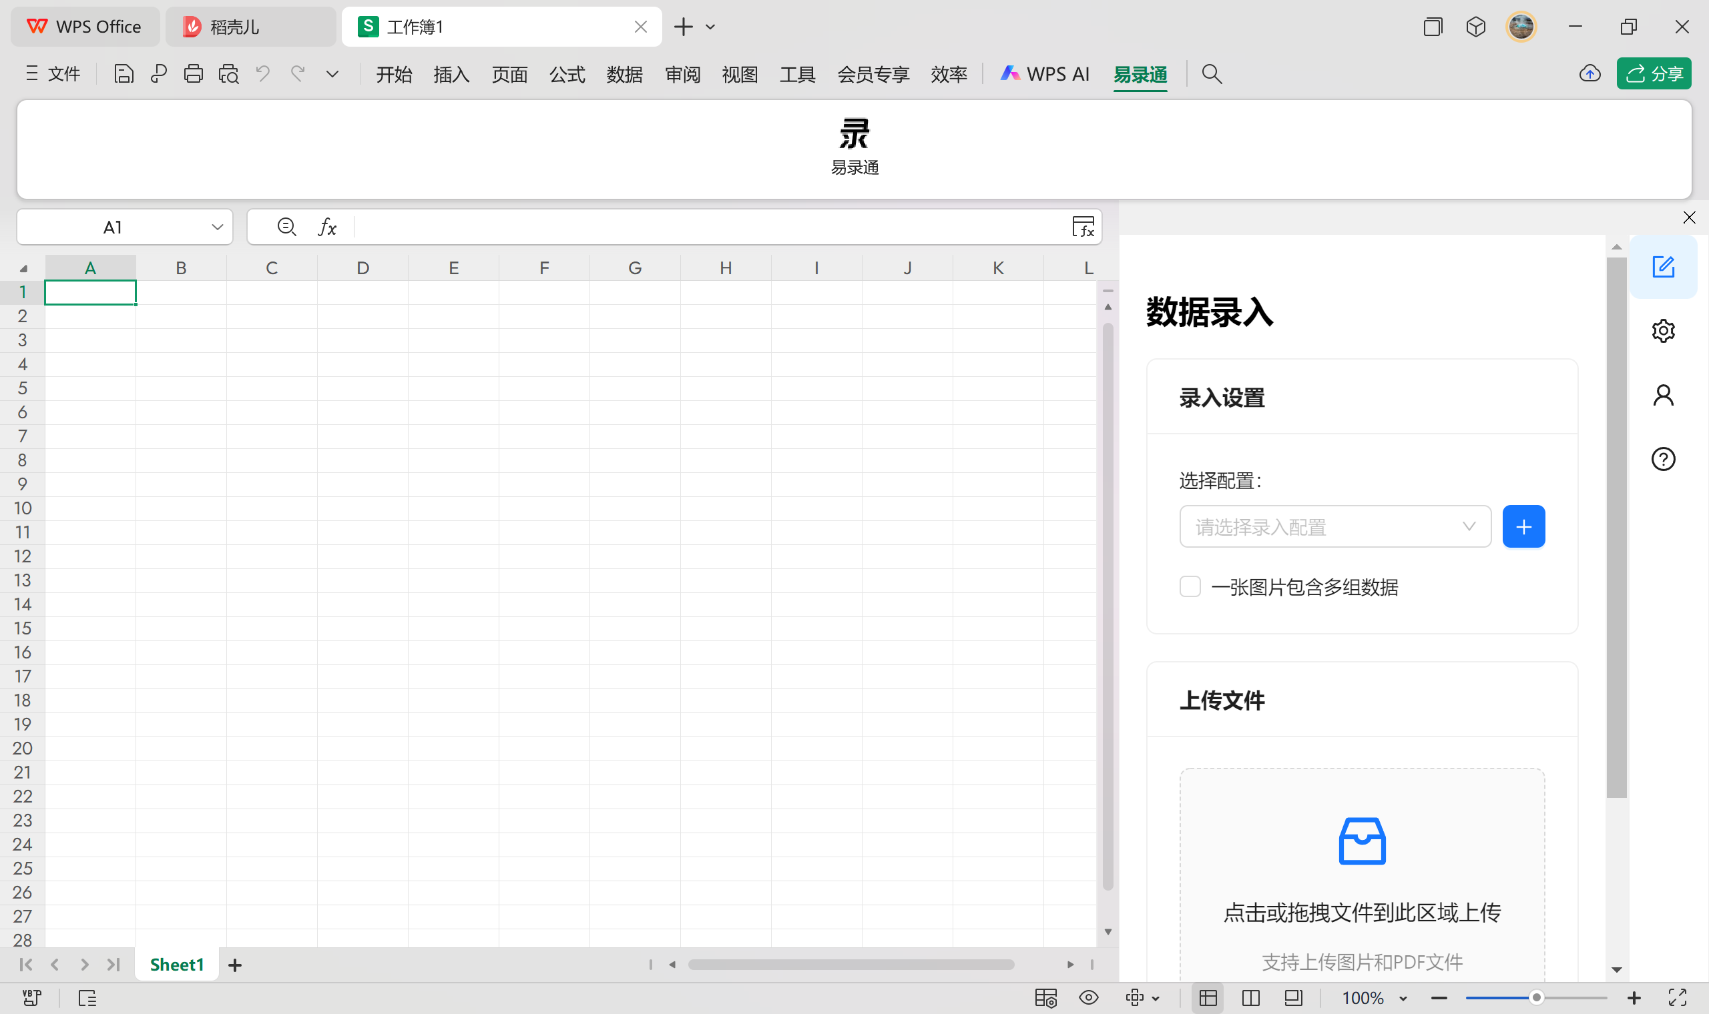1709x1014 pixels.
Task: Select column D header
Action: [x=362, y=268]
